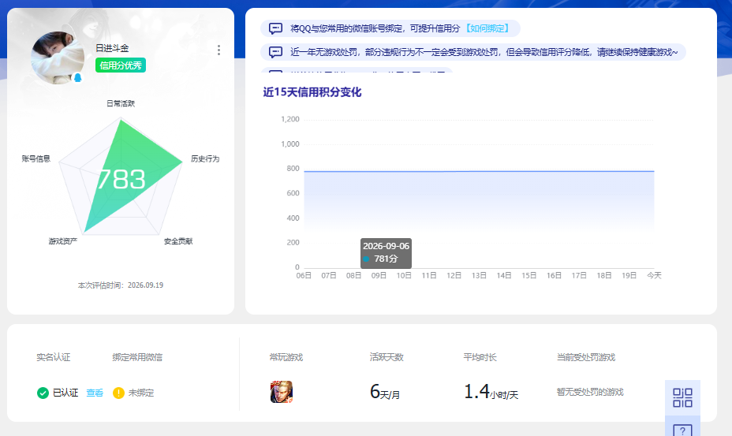
Task: Click the QQ penguin badge on avatar
Action: [78, 77]
